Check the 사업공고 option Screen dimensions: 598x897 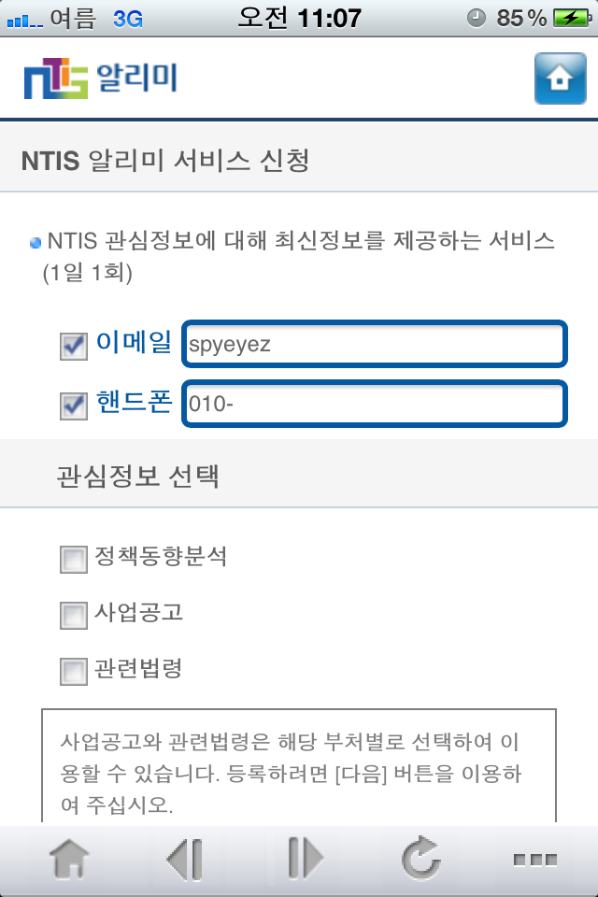coord(74,615)
